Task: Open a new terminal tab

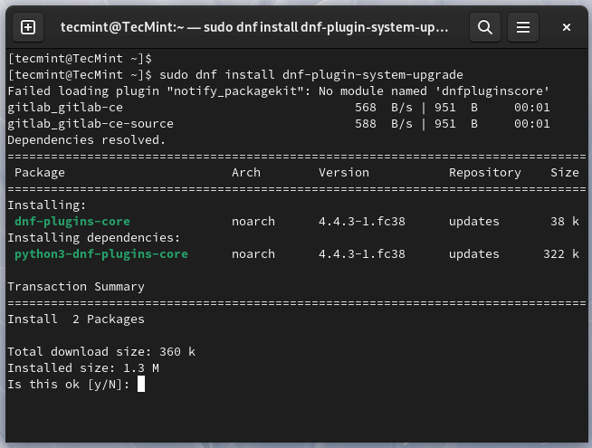Action: [x=28, y=27]
